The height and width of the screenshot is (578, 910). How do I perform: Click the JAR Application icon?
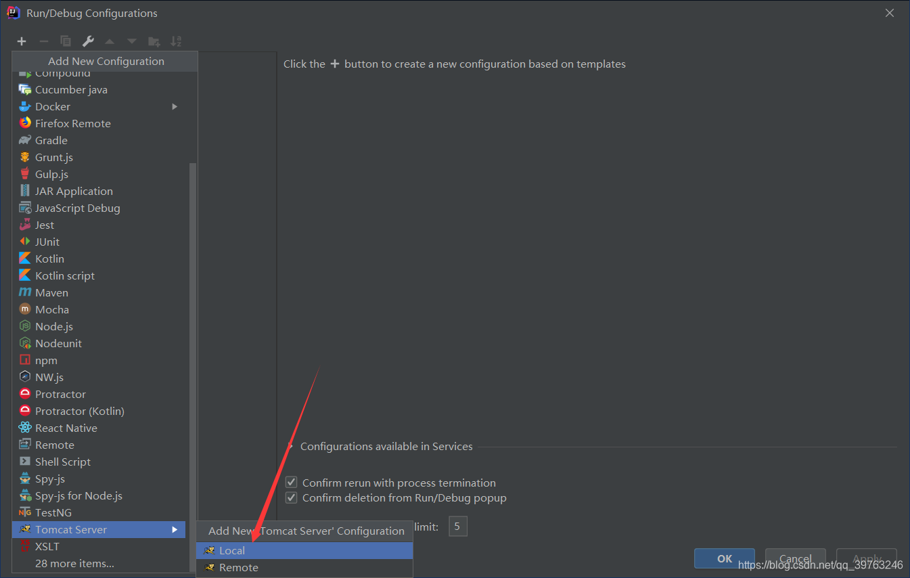(x=25, y=191)
